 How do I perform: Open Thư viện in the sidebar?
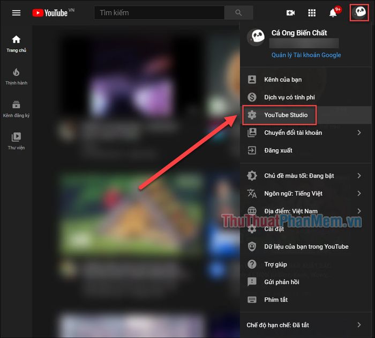tap(16, 141)
